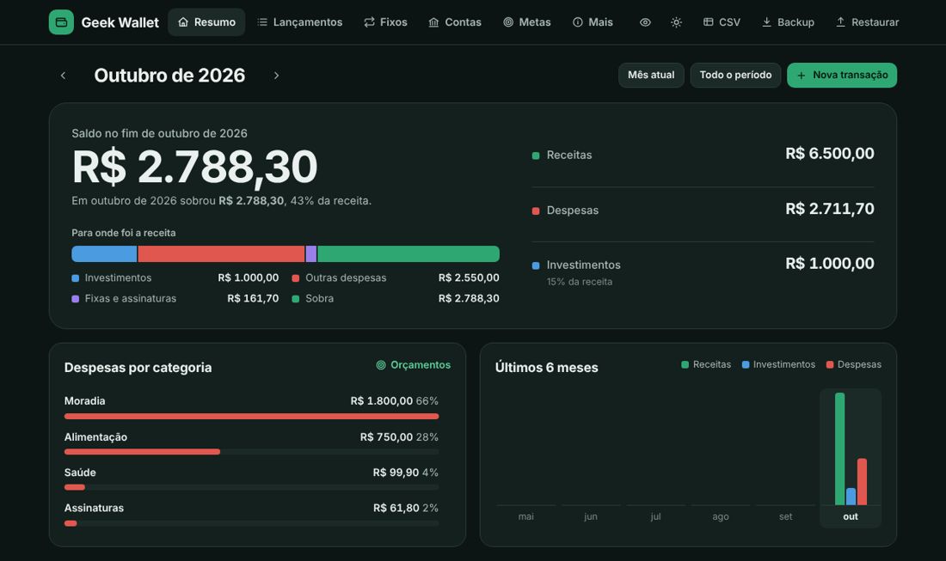Open the Resumo tab

(206, 22)
